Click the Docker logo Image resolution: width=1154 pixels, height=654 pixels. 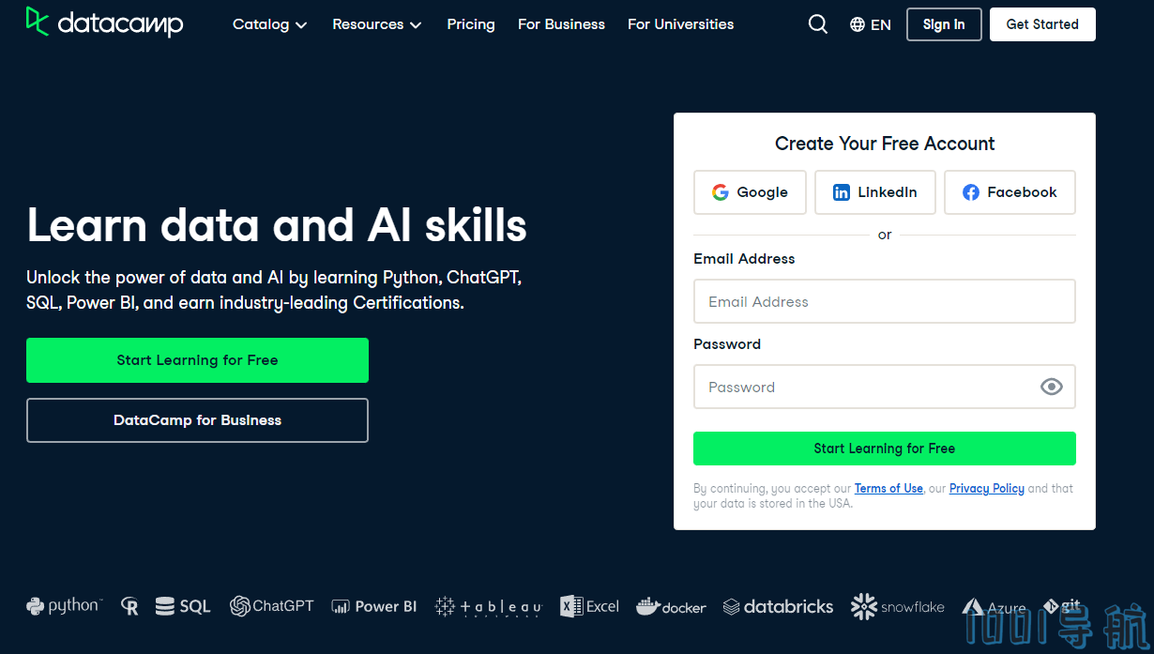click(x=671, y=607)
